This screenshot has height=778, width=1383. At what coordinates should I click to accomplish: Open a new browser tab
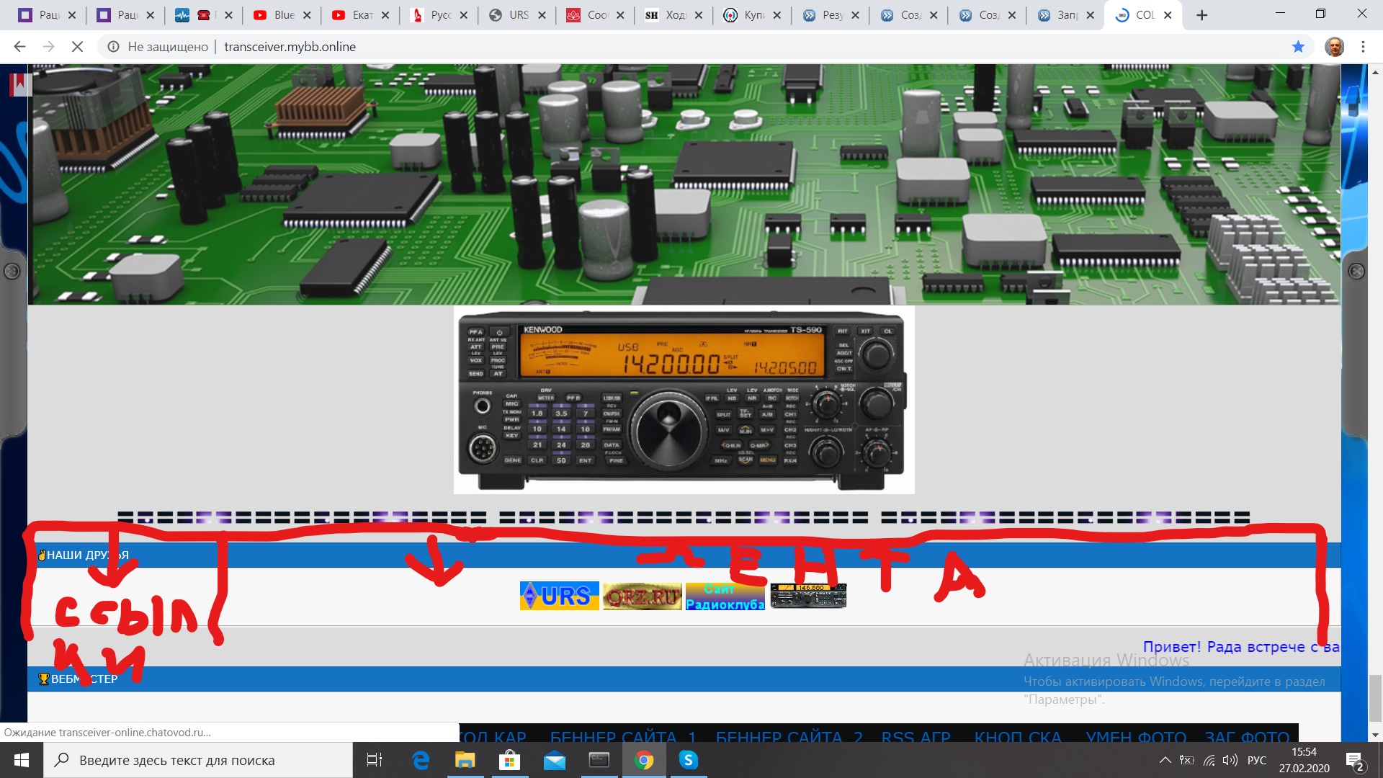[1201, 15]
